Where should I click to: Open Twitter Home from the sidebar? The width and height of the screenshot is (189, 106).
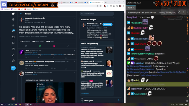point(13,19)
